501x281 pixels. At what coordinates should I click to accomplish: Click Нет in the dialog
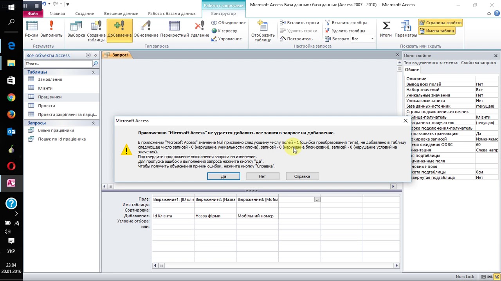pyautogui.click(x=262, y=176)
